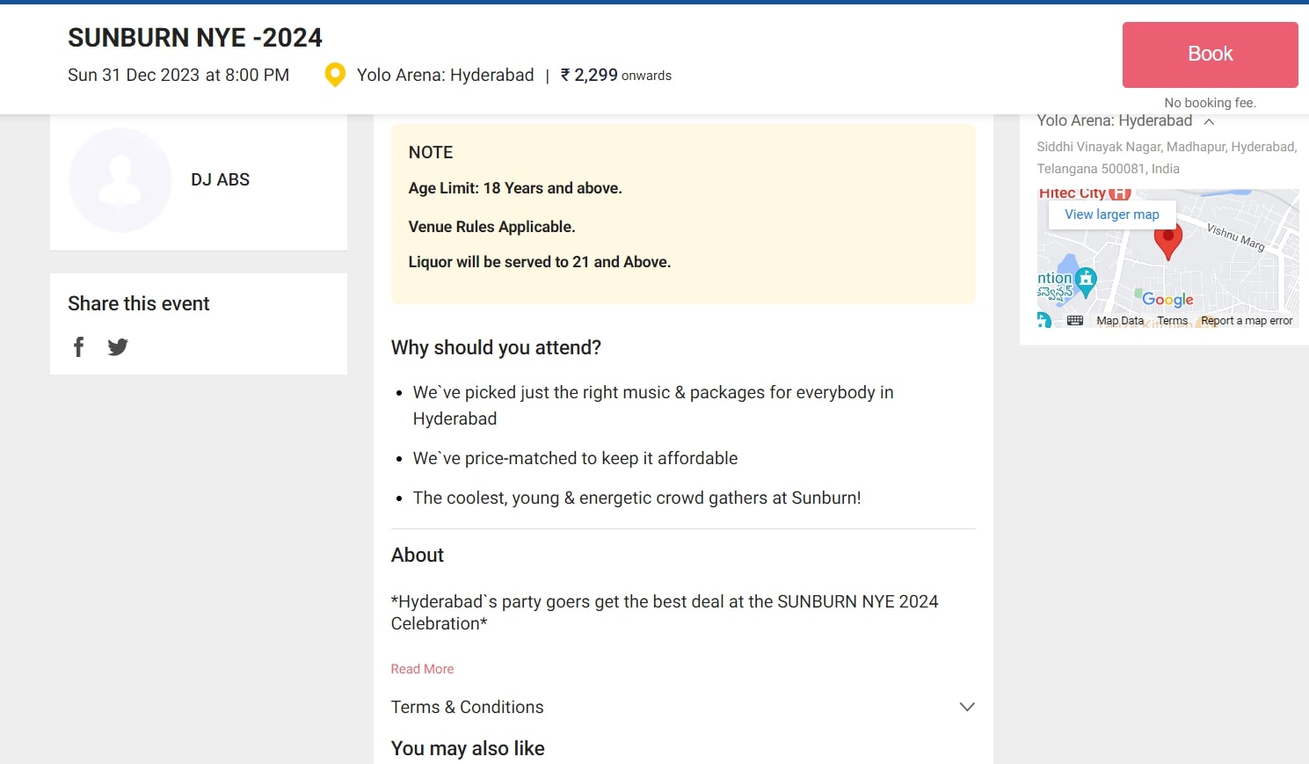Viewport: 1309px width, 764px height.
Task: Click the ₹ 2,299 onwards price
Action: click(x=616, y=76)
